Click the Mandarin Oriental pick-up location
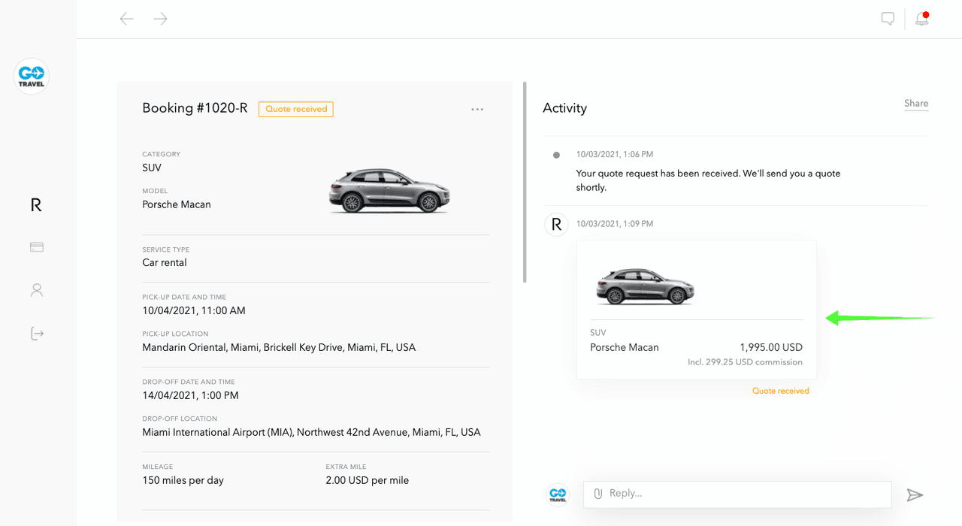 click(279, 347)
